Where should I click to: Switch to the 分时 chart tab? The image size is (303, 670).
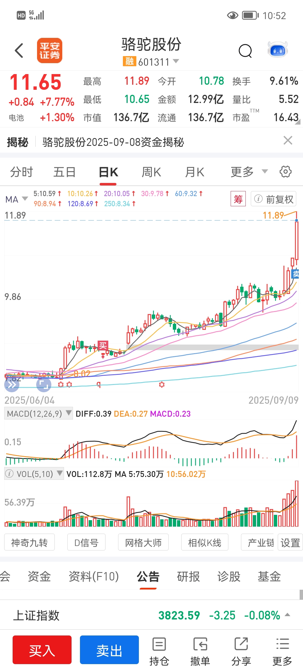point(22,172)
